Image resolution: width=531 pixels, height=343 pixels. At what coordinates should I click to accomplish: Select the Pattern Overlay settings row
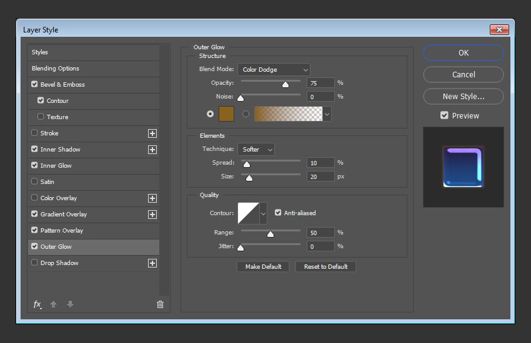(93, 231)
